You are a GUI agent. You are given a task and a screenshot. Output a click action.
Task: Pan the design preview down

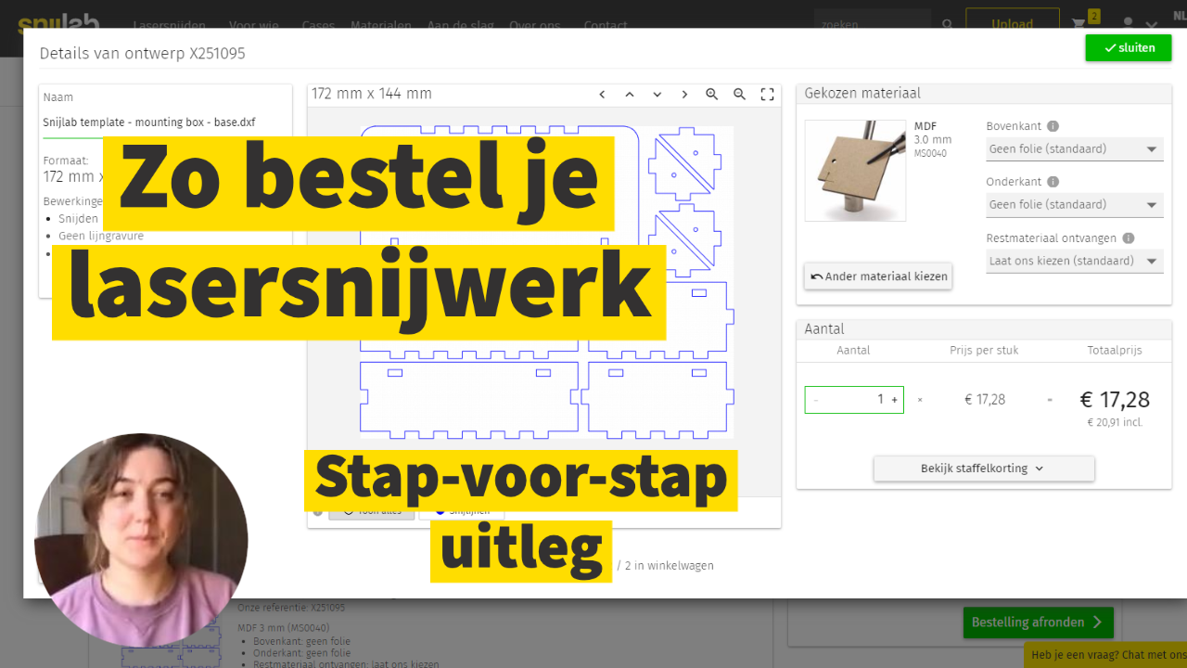click(x=657, y=95)
